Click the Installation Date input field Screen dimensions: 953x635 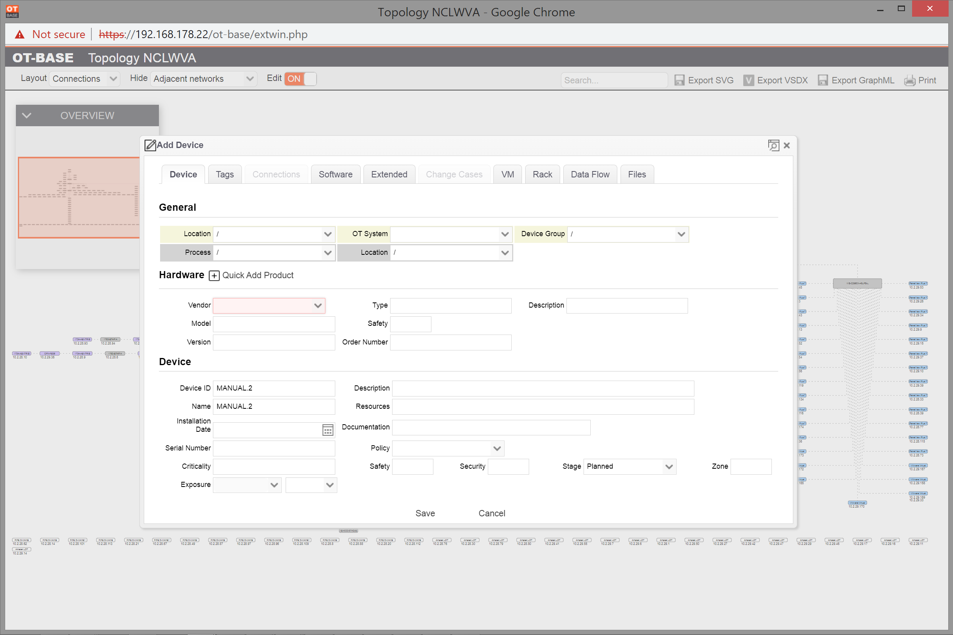click(x=267, y=430)
